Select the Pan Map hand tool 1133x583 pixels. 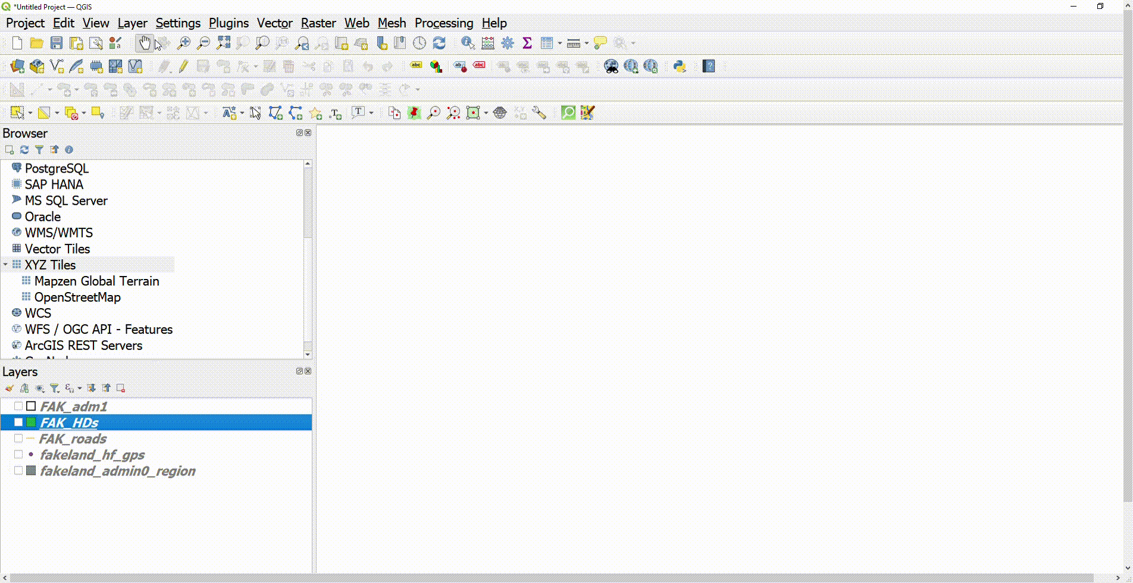click(x=145, y=43)
